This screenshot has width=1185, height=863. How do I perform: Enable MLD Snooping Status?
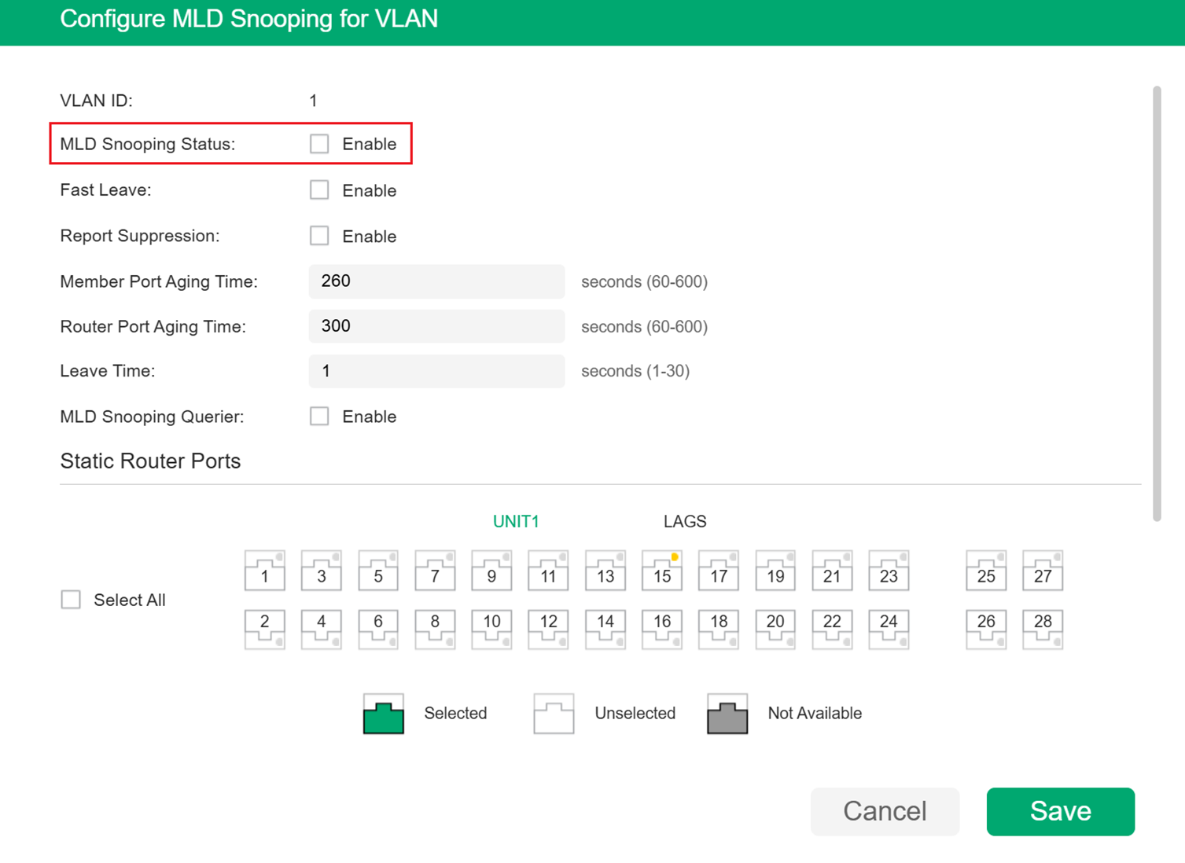[319, 144]
